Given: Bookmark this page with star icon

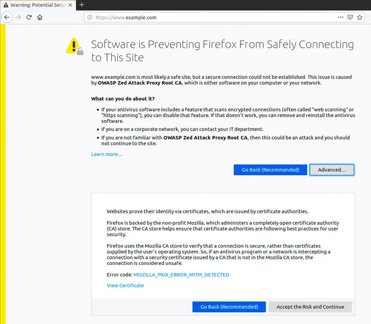Looking at the screenshot, I should pyautogui.click(x=360, y=17).
